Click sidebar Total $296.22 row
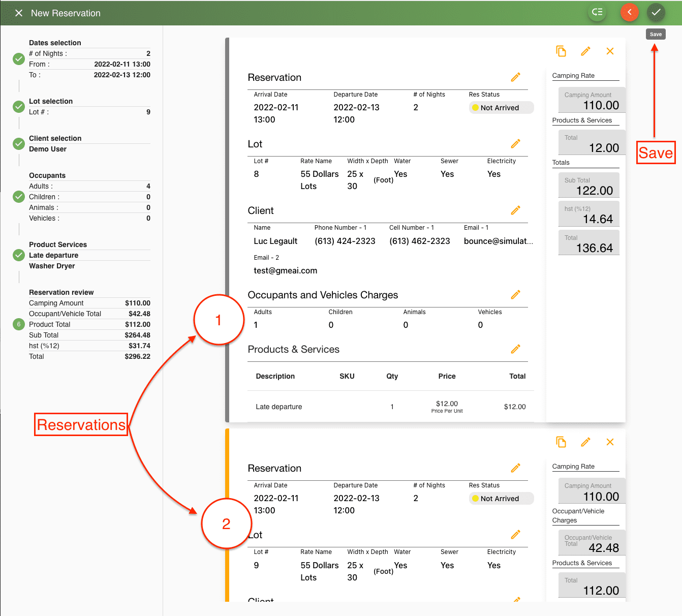This screenshot has height=616, width=682. point(89,356)
